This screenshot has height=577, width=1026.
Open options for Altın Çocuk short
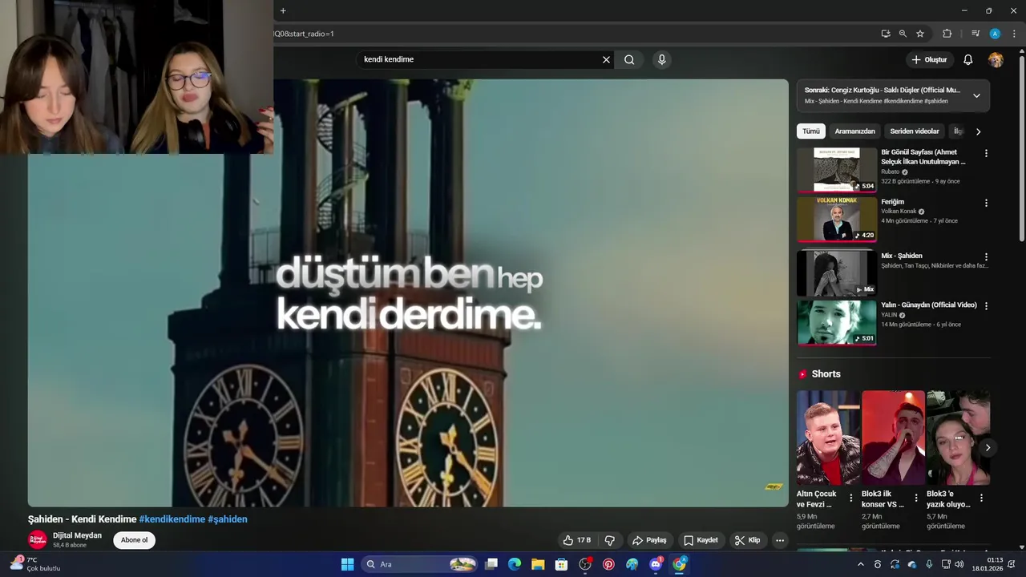[x=851, y=498]
